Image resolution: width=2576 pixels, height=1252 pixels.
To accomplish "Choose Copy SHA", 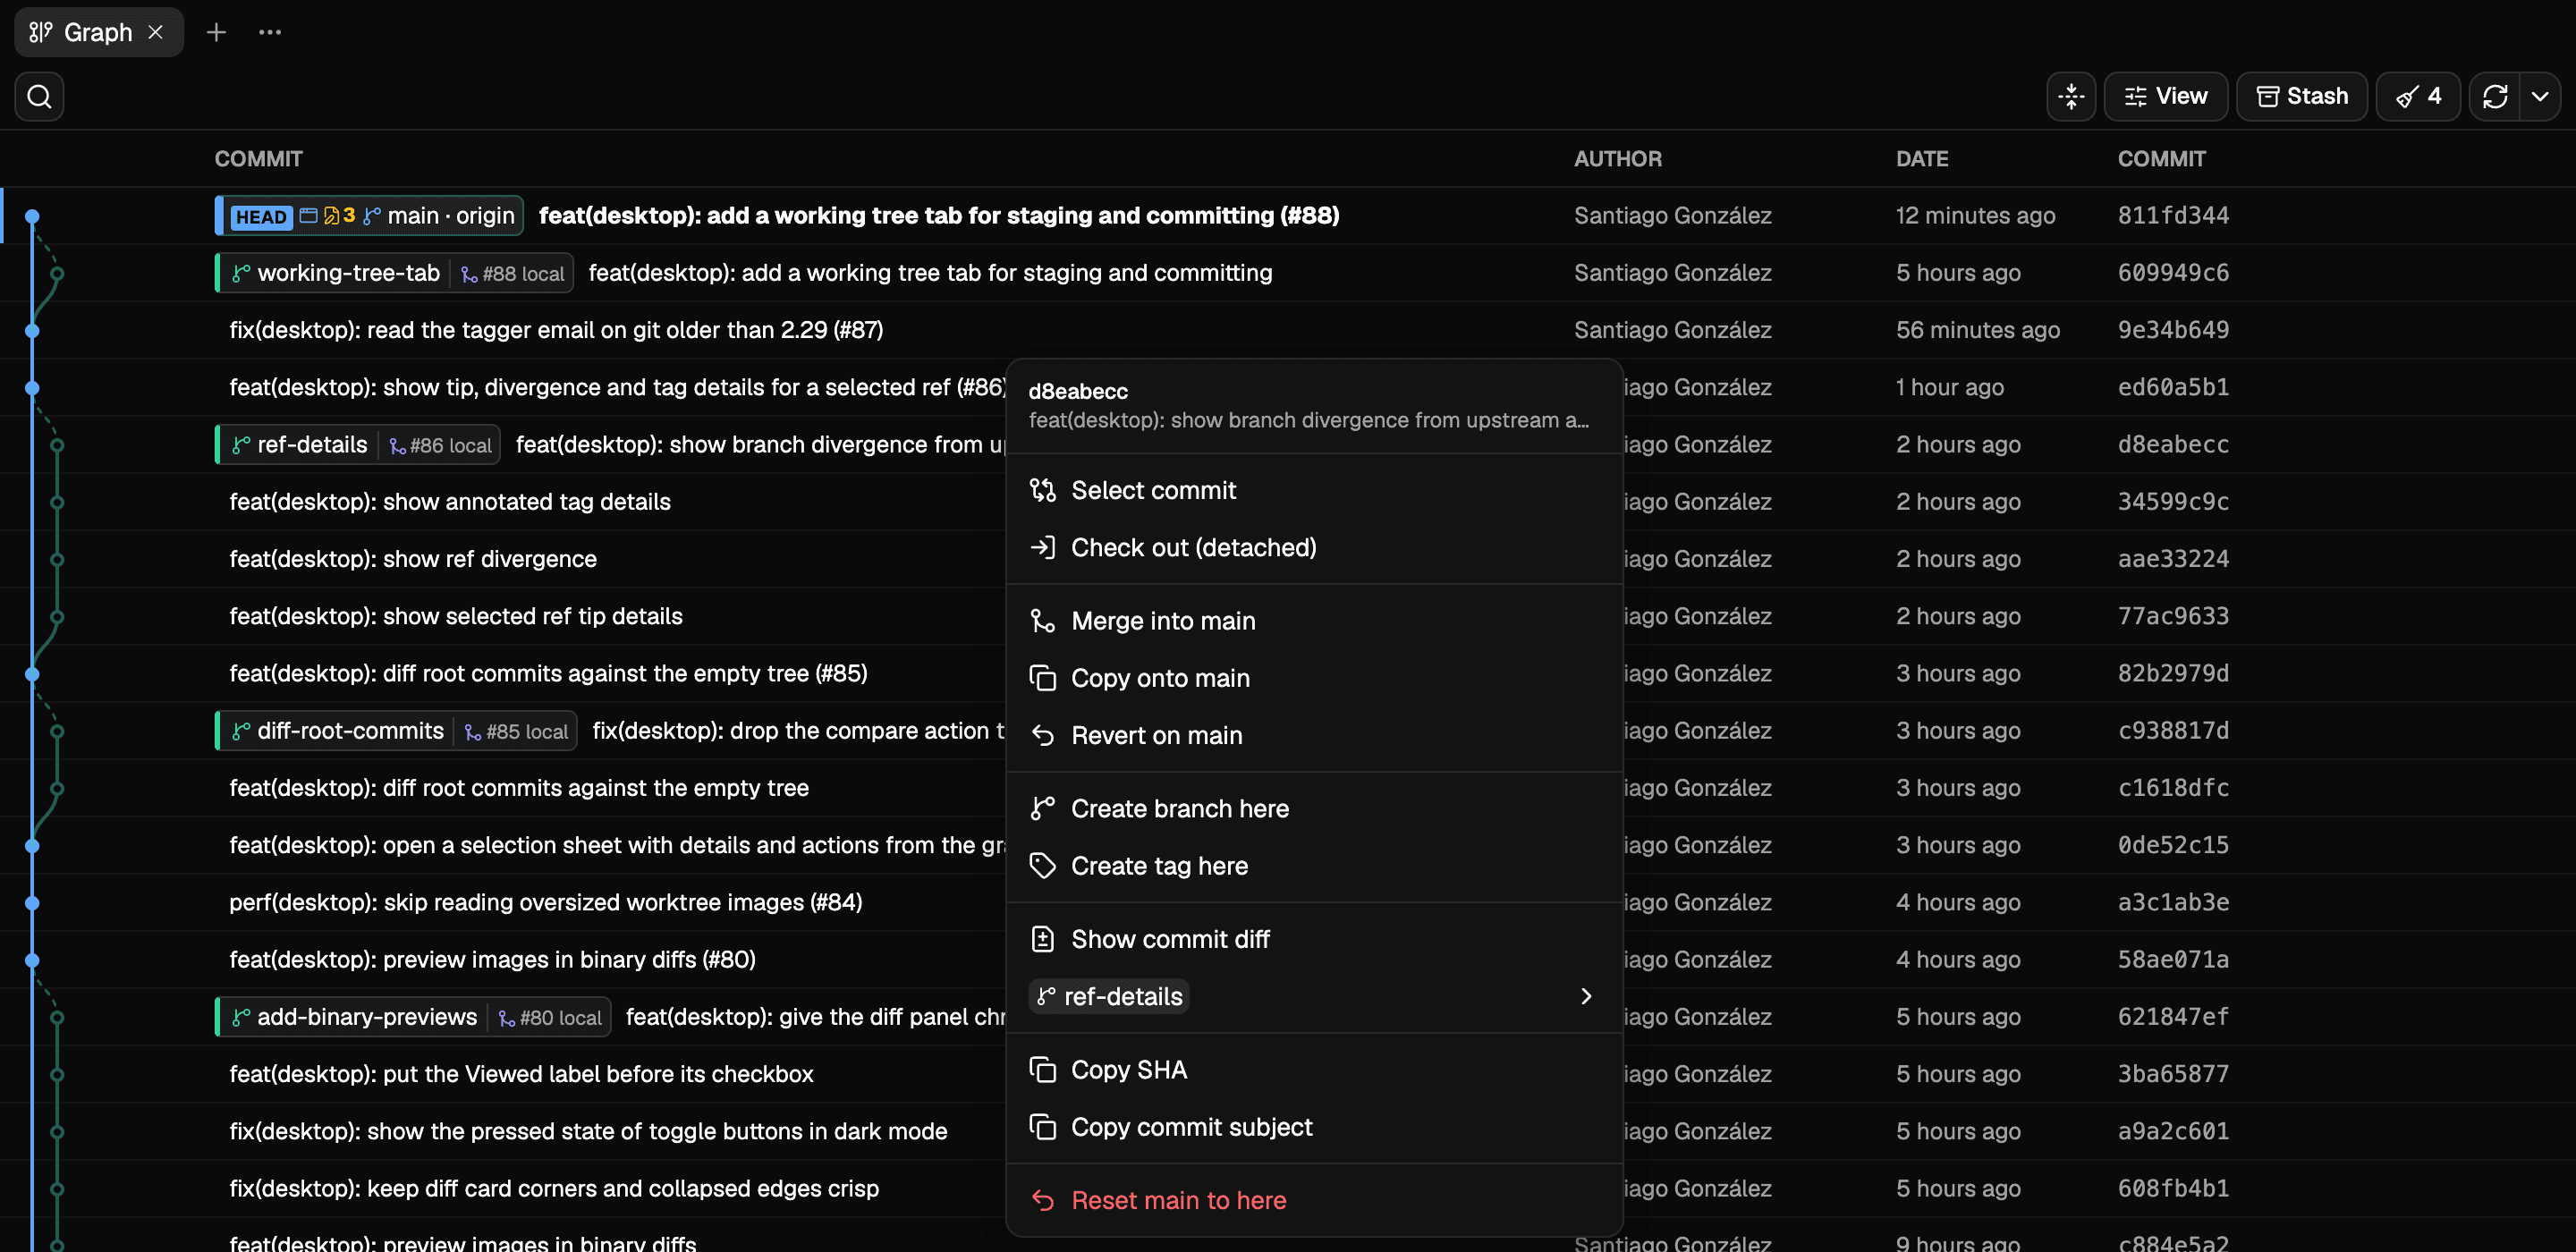I will [x=1314, y=1070].
